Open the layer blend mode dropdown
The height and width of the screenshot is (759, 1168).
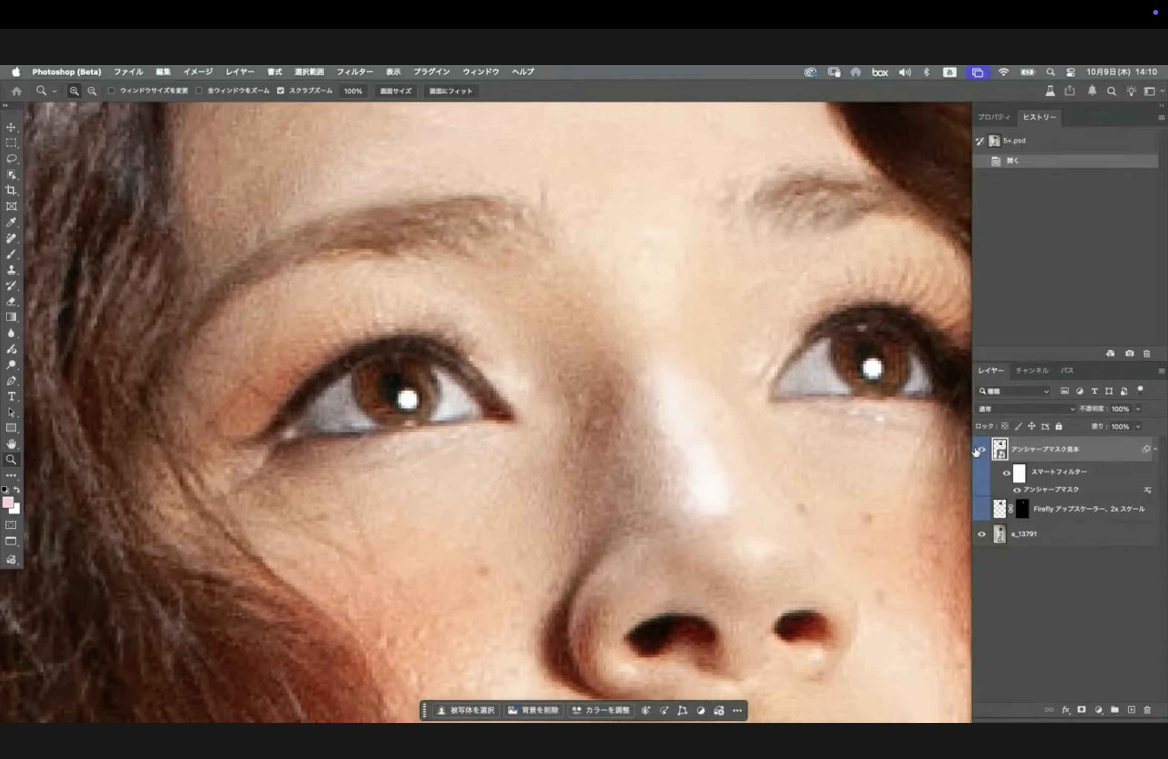click(1026, 409)
